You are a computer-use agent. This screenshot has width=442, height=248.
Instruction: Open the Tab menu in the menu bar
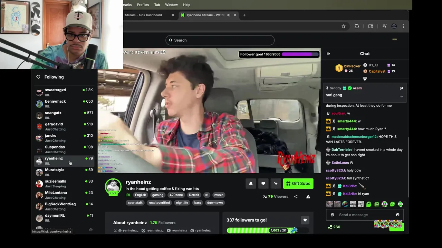pos(157,5)
